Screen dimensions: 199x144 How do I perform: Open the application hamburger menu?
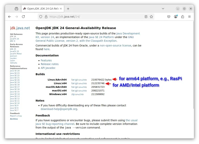[x=189, y=16]
